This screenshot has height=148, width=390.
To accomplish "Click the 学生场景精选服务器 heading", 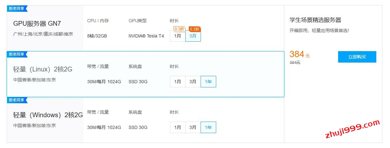I will point(315,20).
